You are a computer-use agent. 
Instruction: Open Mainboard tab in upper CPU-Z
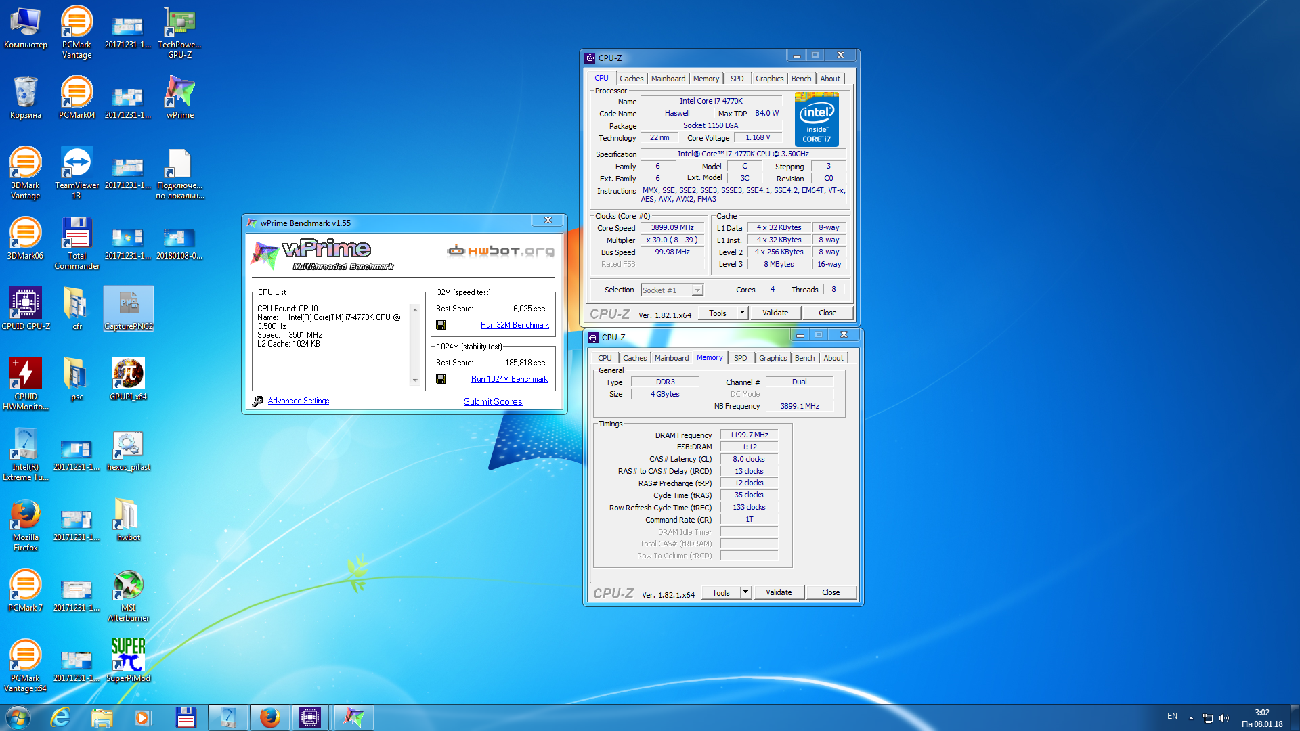coord(668,79)
